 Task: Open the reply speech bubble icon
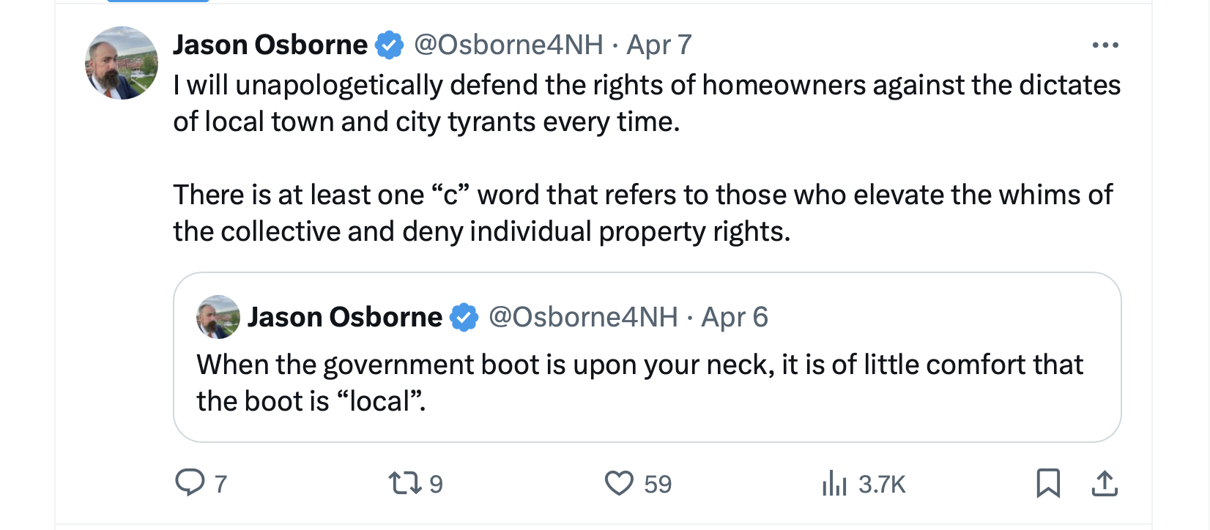point(190,483)
